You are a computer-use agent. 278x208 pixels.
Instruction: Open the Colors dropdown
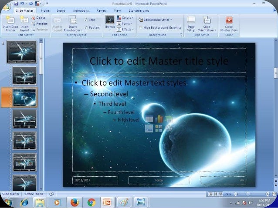click(x=125, y=17)
